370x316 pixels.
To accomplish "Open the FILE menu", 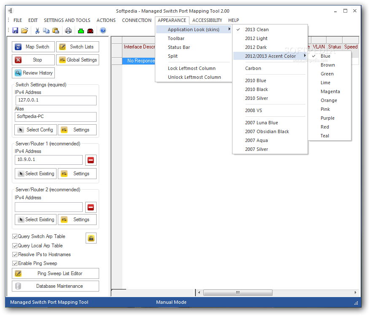I will (x=18, y=20).
